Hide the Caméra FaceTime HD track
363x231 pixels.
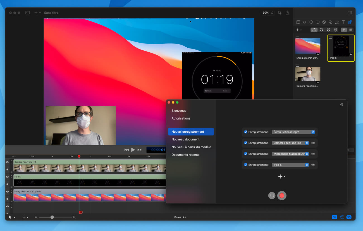(x=8, y=162)
